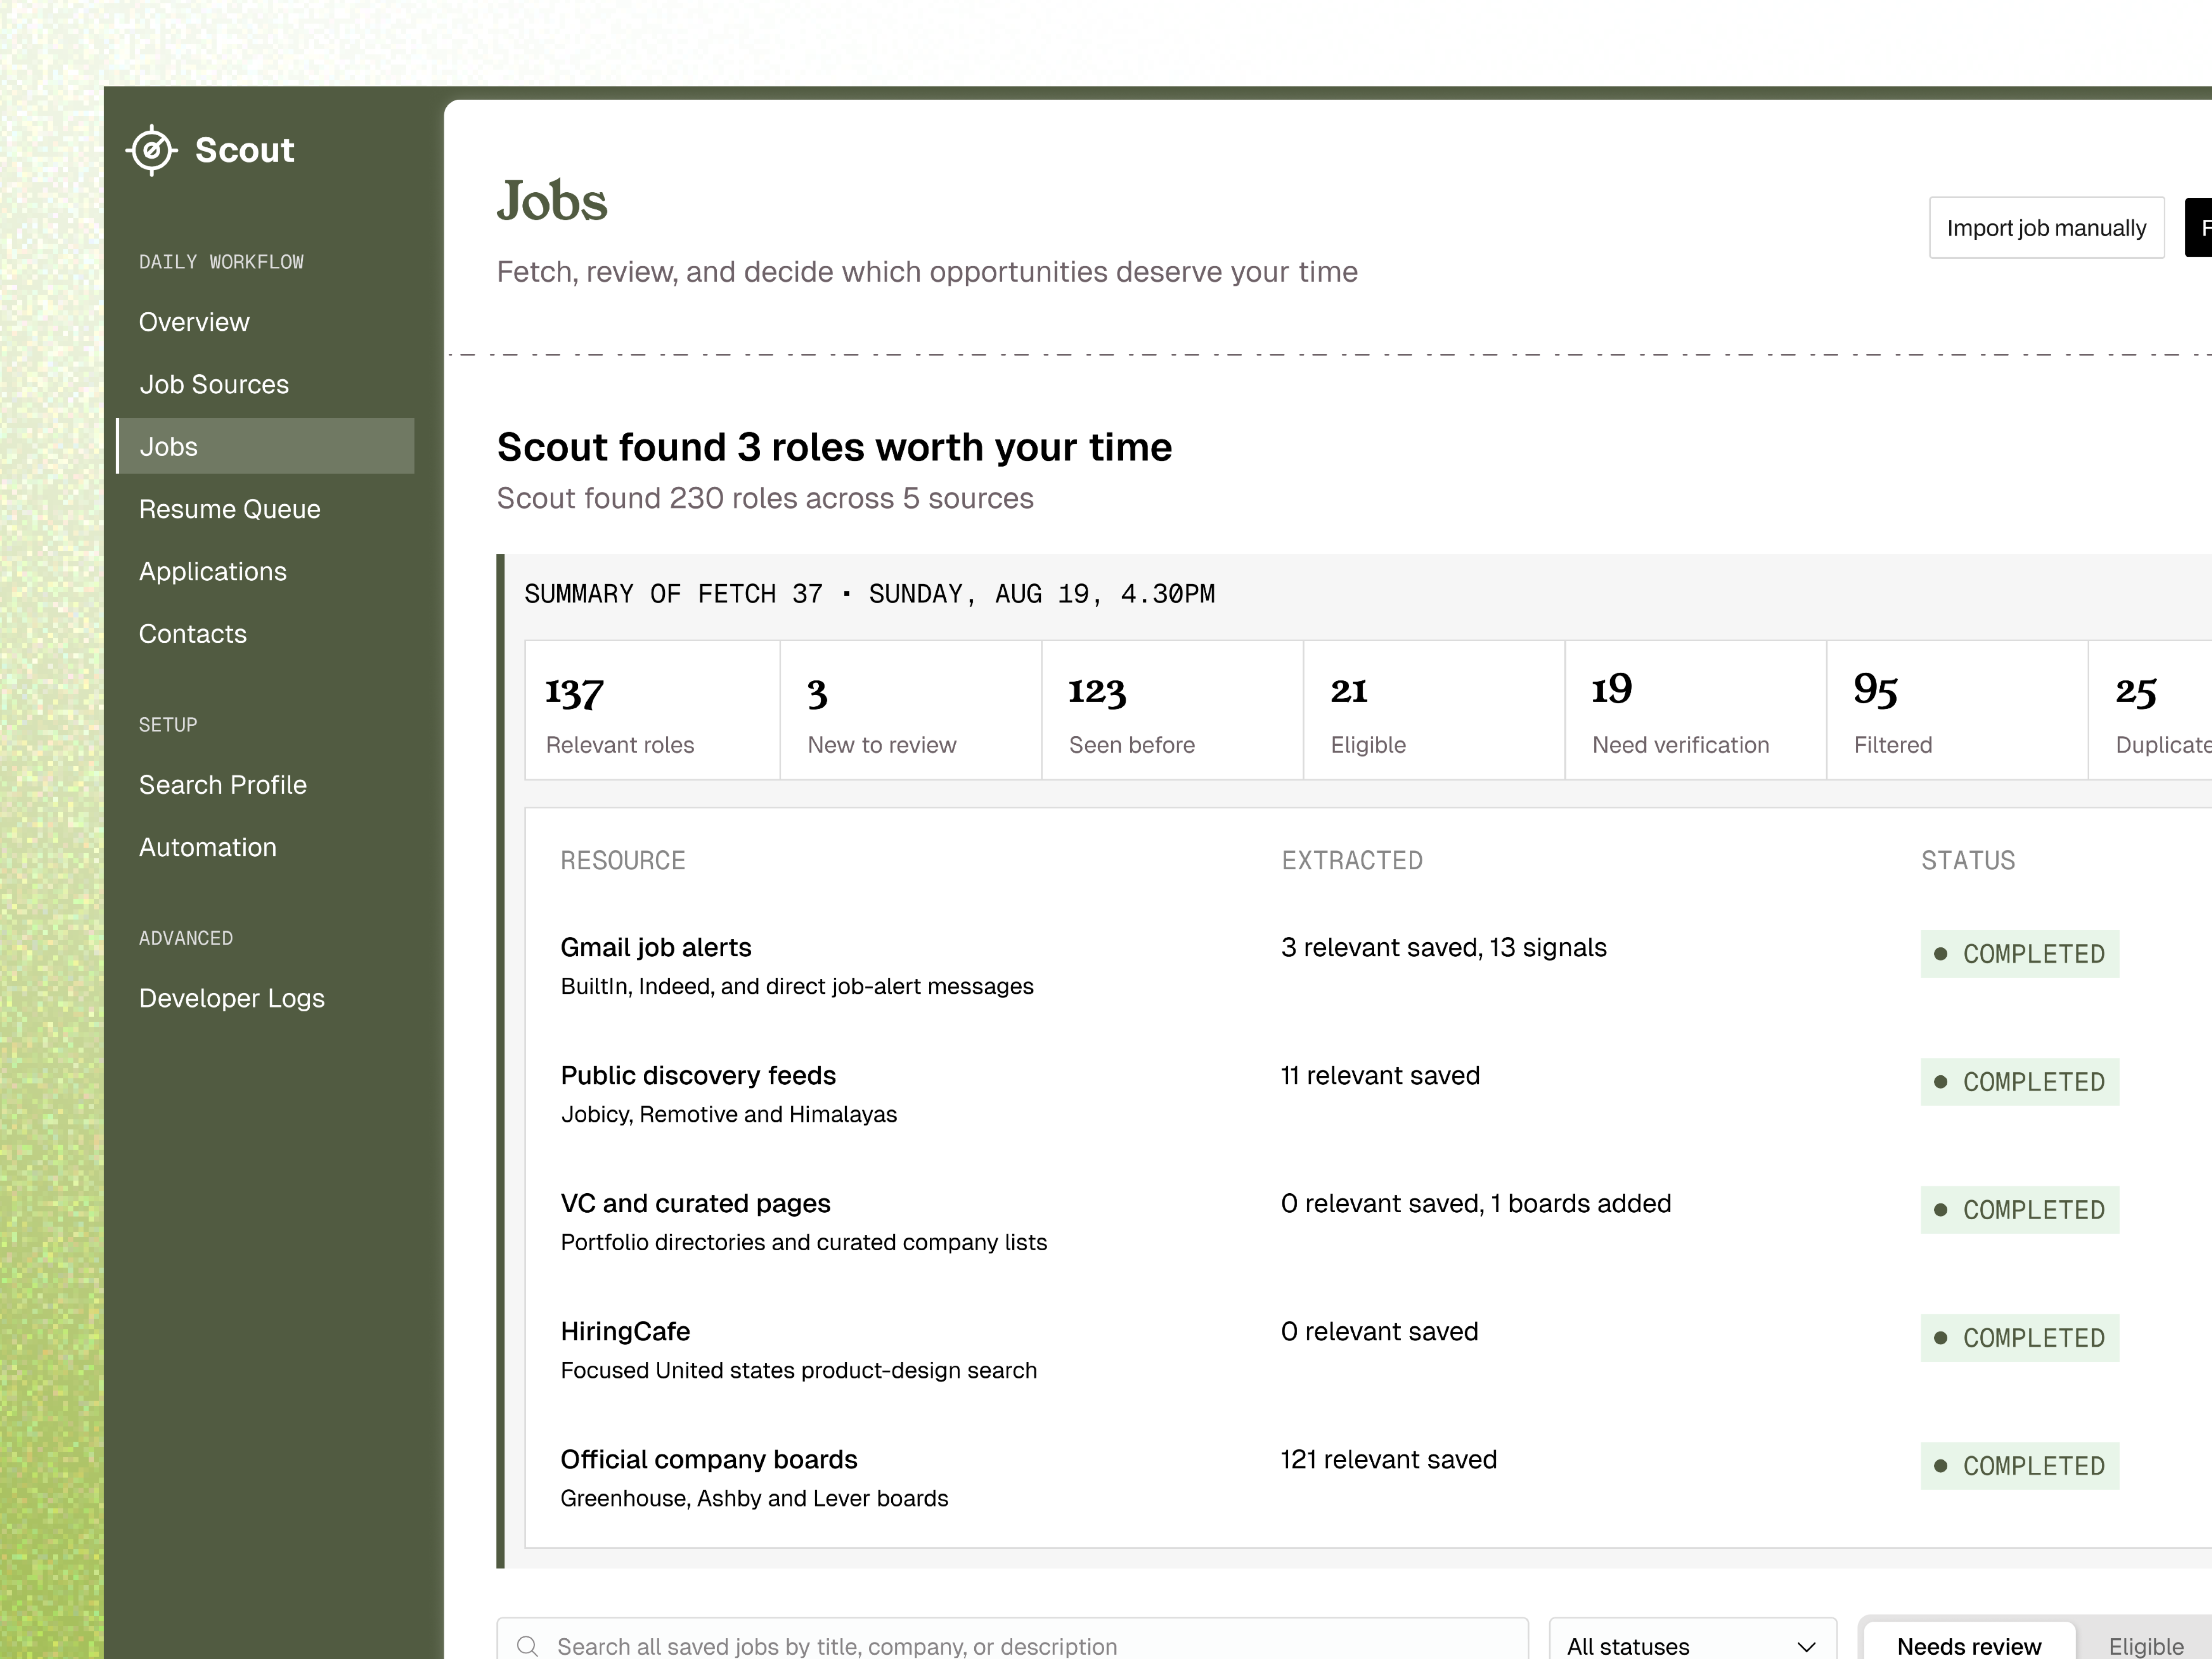Click '3 relevant saved, 13 signals' text
Image resolution: width=2212 pixels, height=1659 pixels.
pos(1444,947)
